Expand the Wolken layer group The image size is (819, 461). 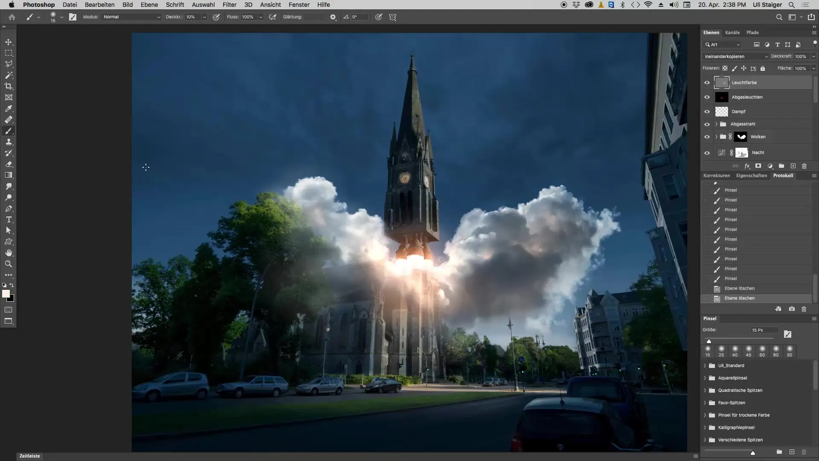coord(716,137)
